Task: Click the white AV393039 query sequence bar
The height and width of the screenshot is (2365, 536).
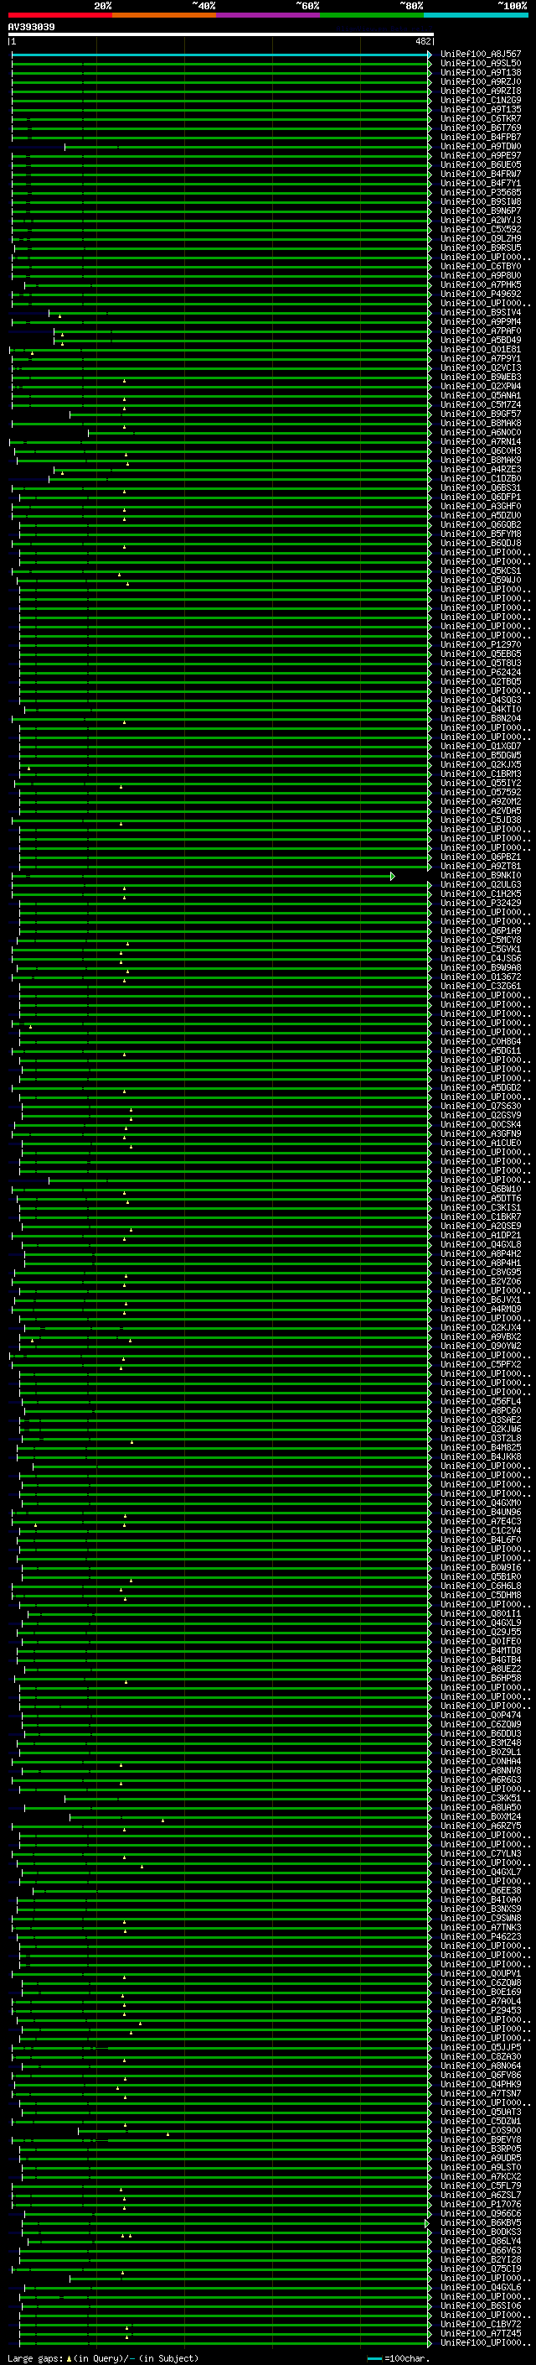Action: [221, 35]
